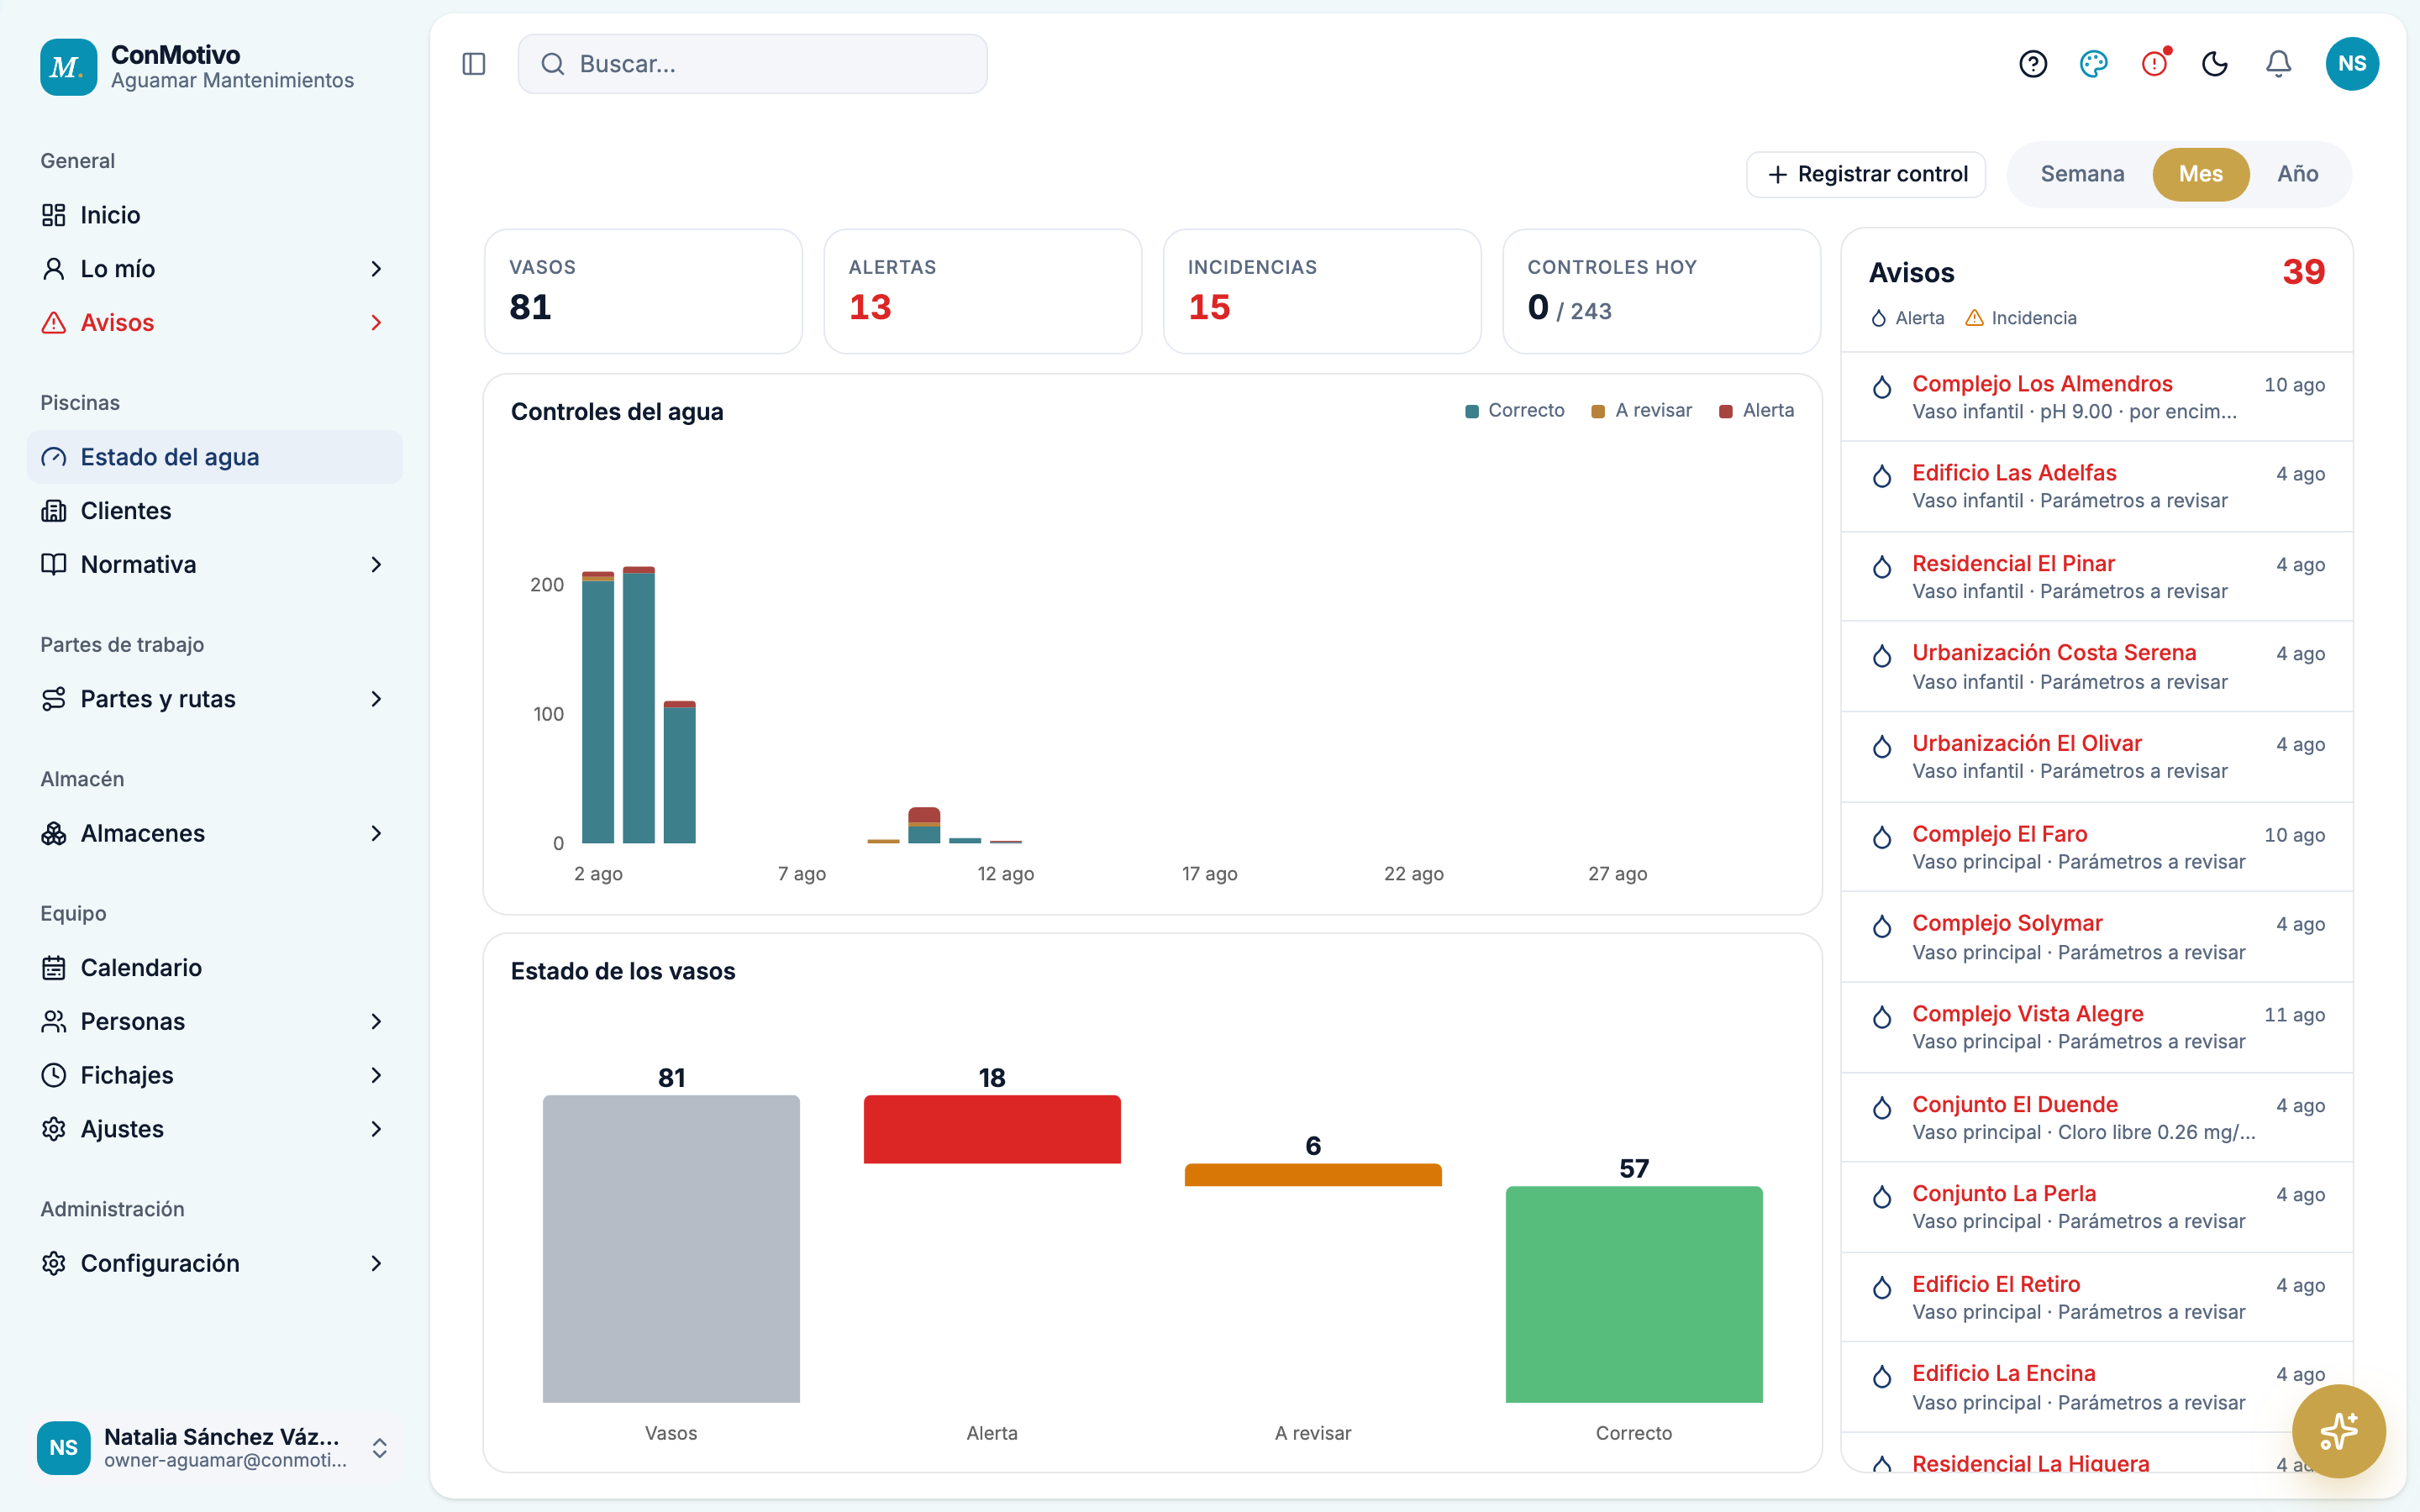Image resolution: width=2420 pixels, height=1512 pixels.
Task: Switch the period to Semana
Action: pyautogui.click(x=2082, y=174)
